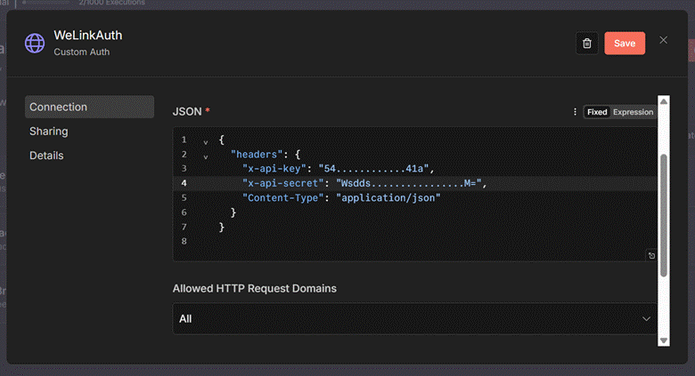Switch JSON field to Fixed mode
The height and width of the screenshot is (376, 695).
(597, 112)
